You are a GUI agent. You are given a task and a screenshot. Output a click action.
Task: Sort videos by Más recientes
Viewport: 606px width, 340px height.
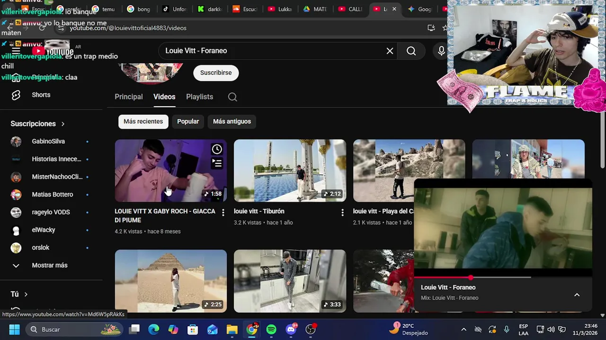pyautogui.click(x=143, y=121)
